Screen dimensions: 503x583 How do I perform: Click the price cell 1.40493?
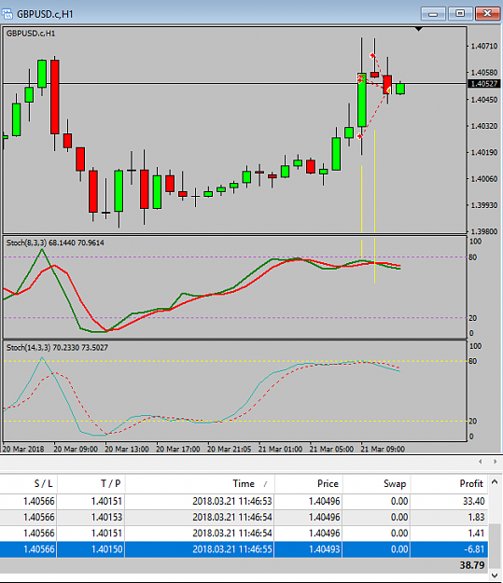[x=324, y=549]
